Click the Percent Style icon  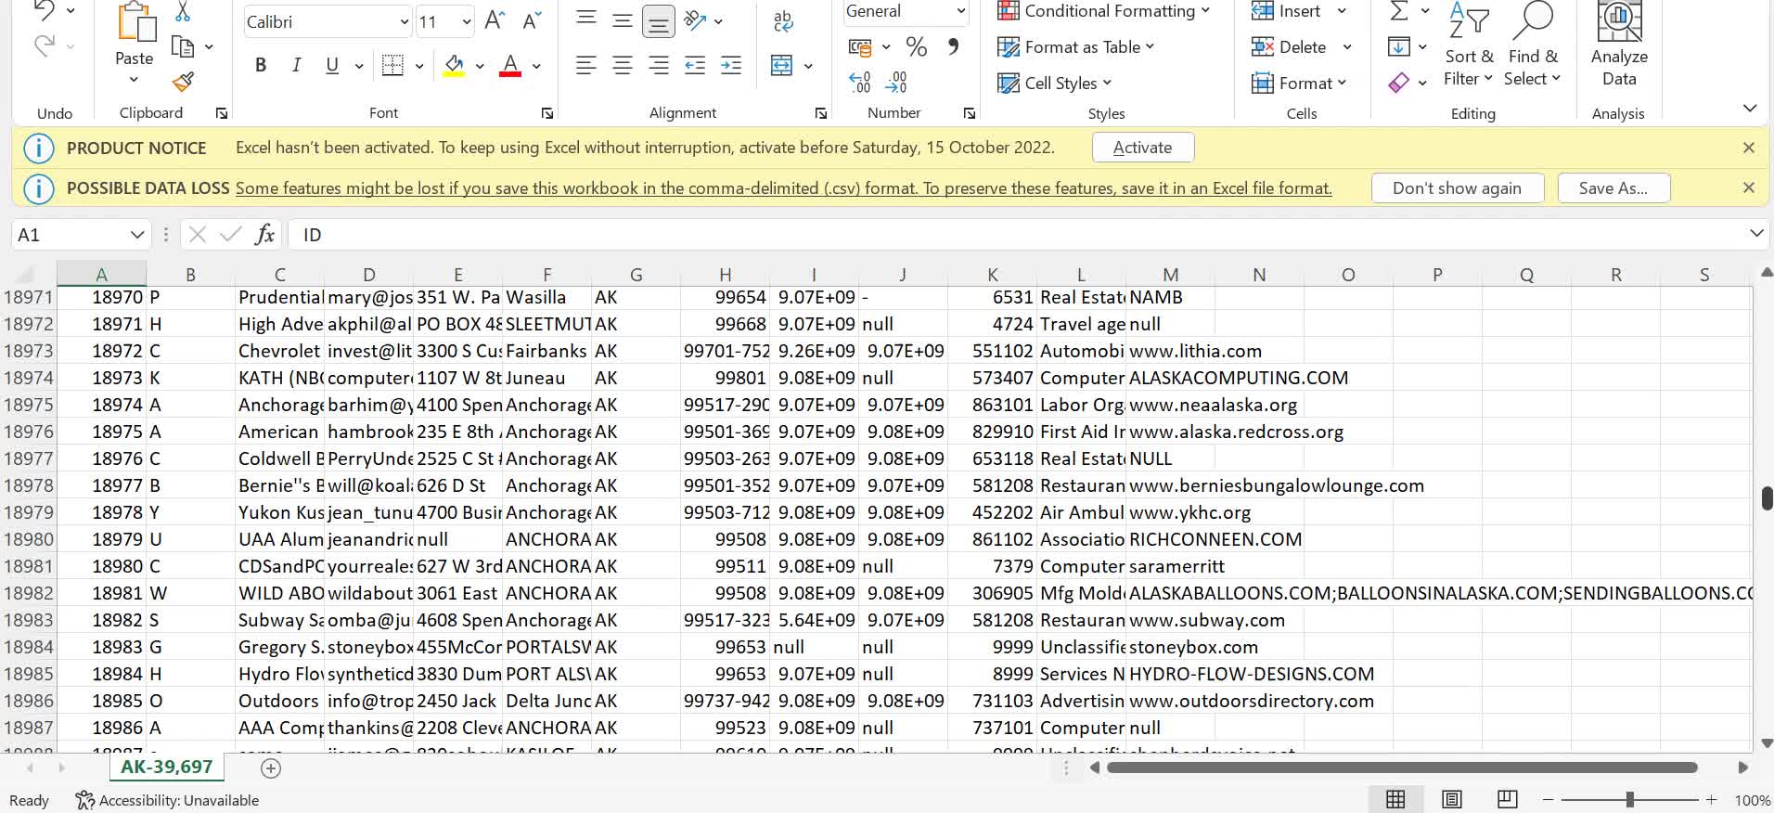[916, 47]
